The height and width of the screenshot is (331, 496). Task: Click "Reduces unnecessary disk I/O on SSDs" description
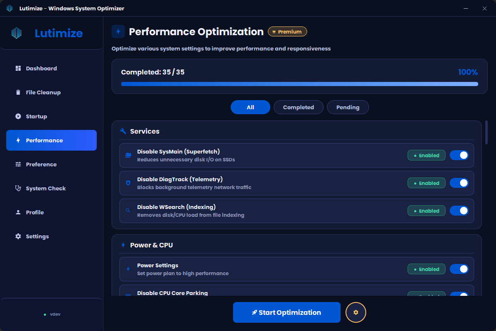(x=186, y=159)
